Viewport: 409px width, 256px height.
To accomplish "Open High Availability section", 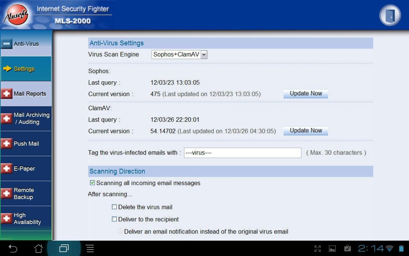I will (x=26, y=218).
